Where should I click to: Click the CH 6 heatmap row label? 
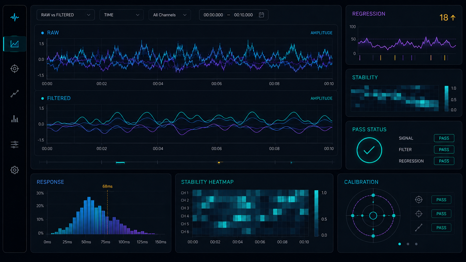click(x=185, y=232)
